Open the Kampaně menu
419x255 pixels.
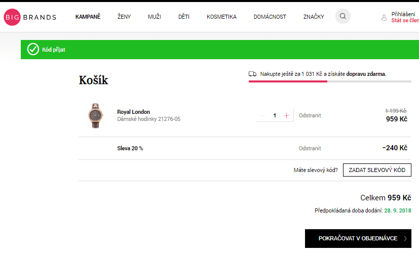click(88, 17)
